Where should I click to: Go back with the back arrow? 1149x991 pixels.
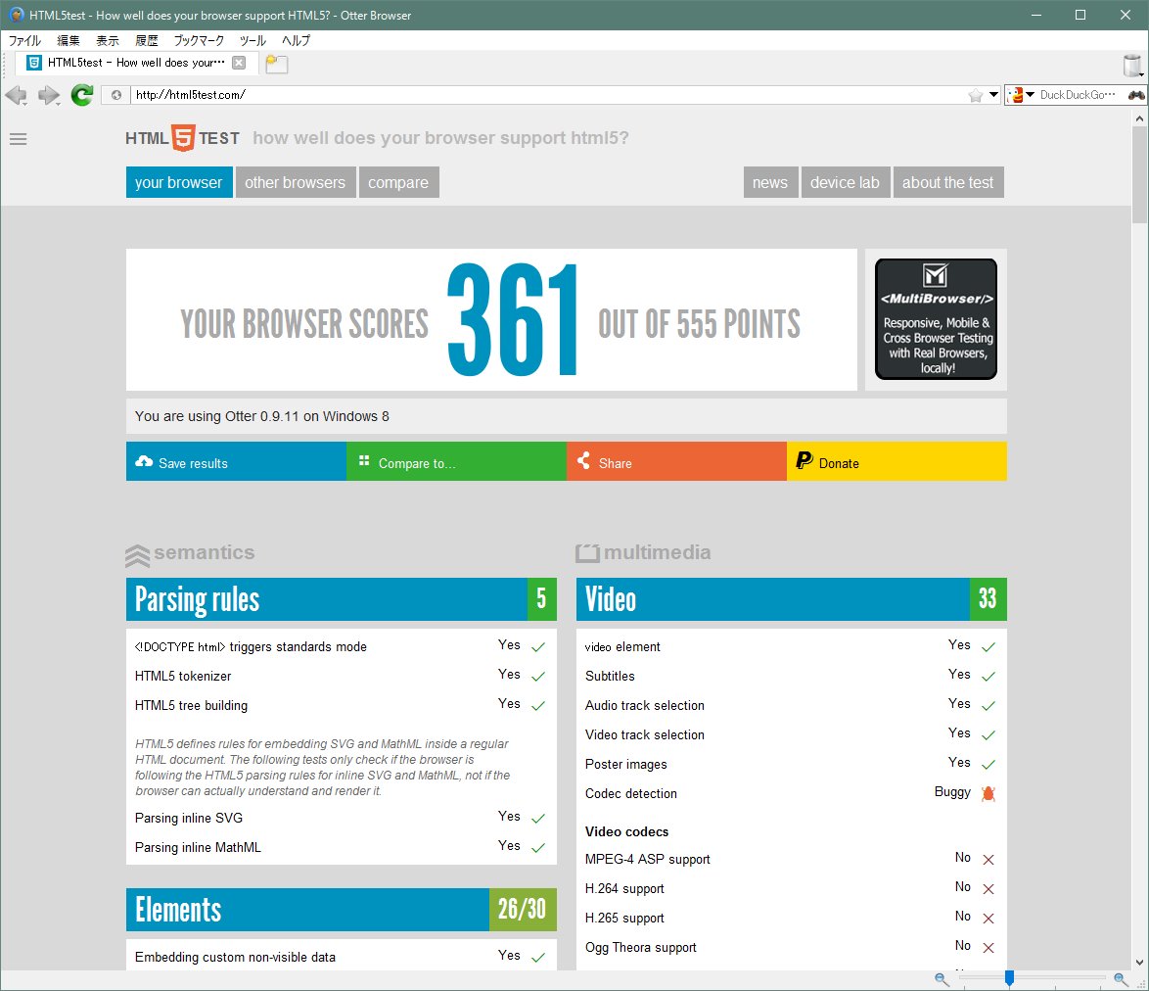tap(16, 95)
